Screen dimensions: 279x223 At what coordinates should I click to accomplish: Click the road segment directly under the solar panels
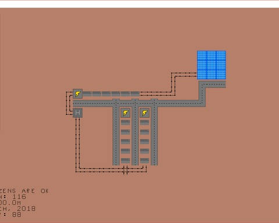point(212,84)
